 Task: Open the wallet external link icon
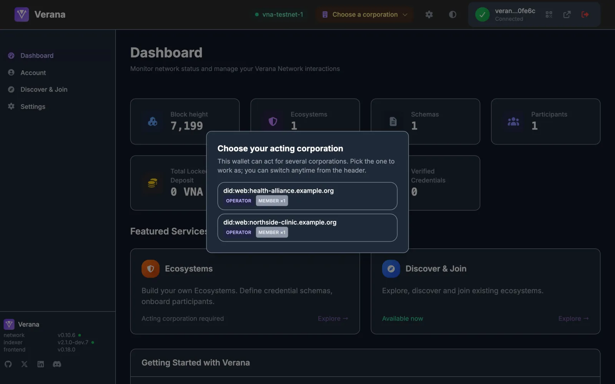tap(567, 15)
